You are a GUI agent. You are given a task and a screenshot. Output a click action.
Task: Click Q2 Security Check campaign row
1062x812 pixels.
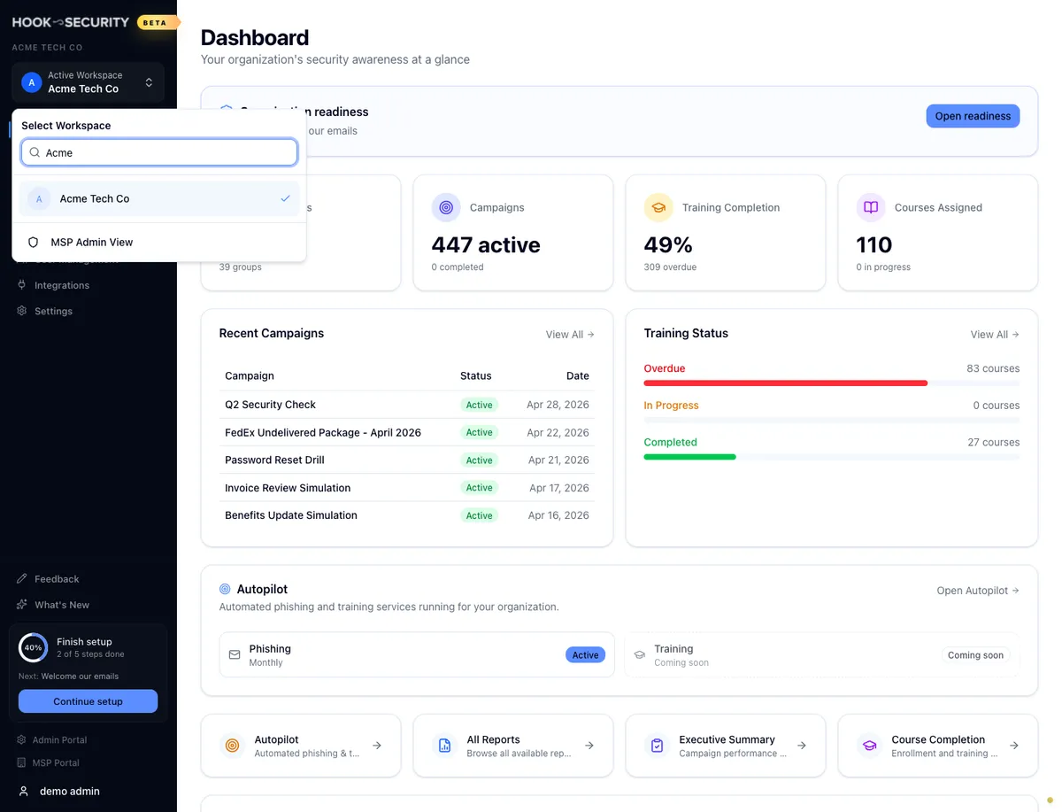(407, 405)
